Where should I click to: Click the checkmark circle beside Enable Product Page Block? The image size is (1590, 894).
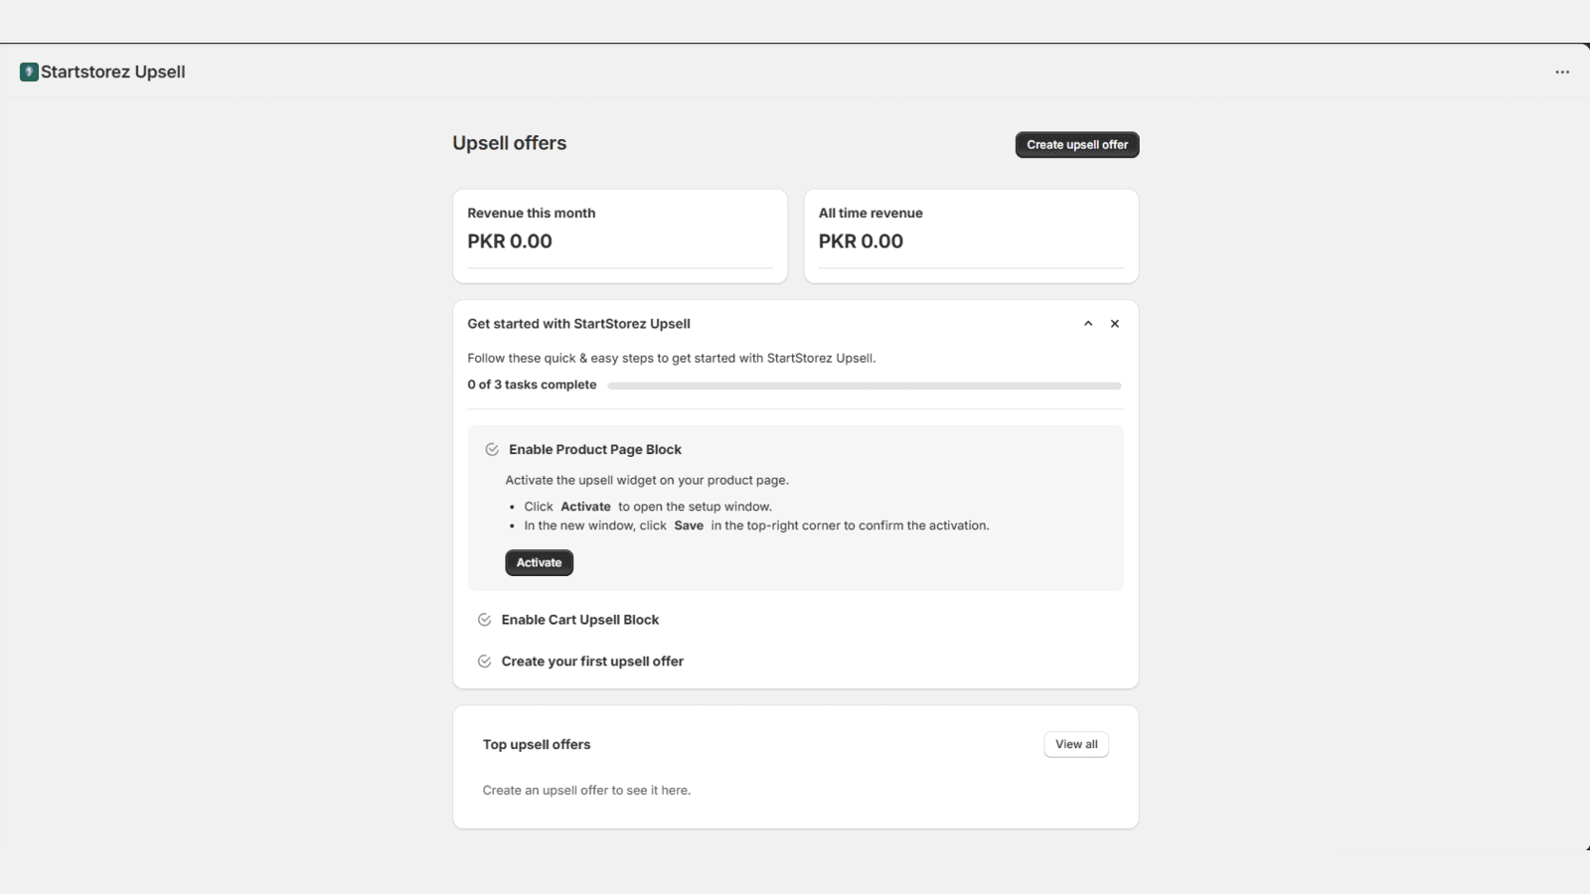(x=491, y=449)
